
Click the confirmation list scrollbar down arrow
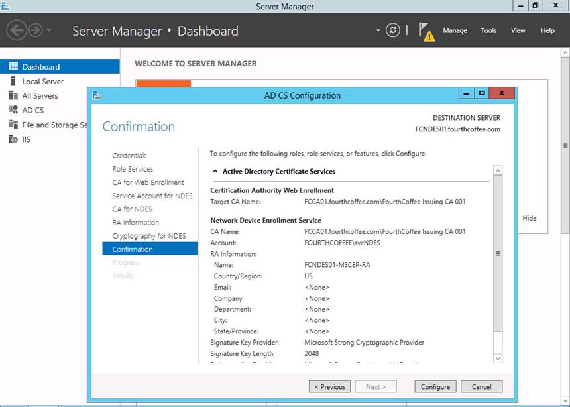point(498,359)
